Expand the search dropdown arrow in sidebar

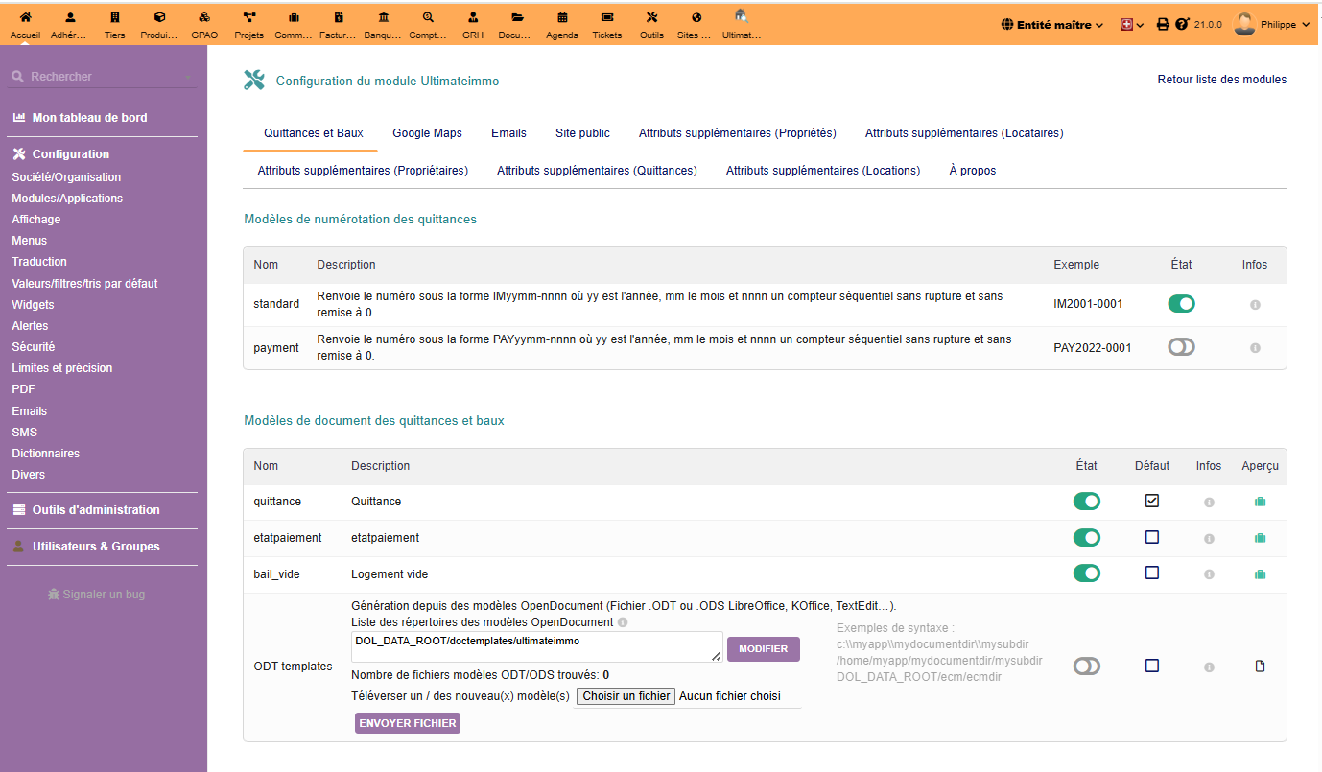[x=188, y=77]
